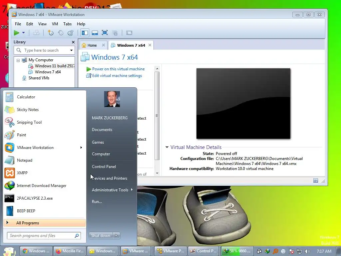Select Windows 7 x64 in Library tree
This screenshot has height=256, width=341.
(x=45, y=72)
